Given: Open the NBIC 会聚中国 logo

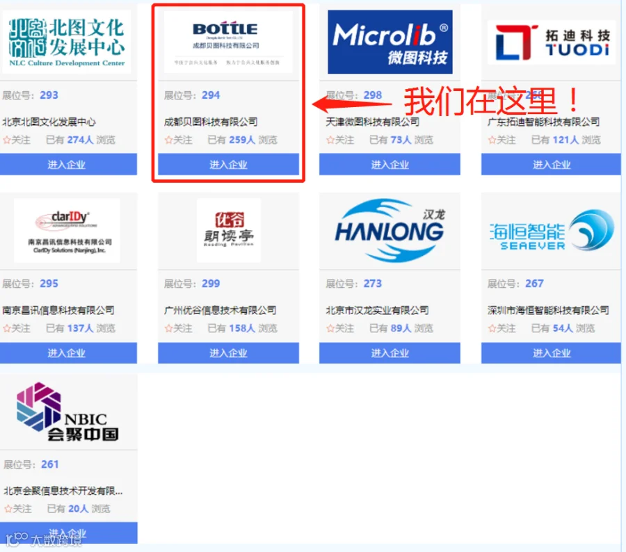Looking at the screenshot, I should click(x=67, y=412).
